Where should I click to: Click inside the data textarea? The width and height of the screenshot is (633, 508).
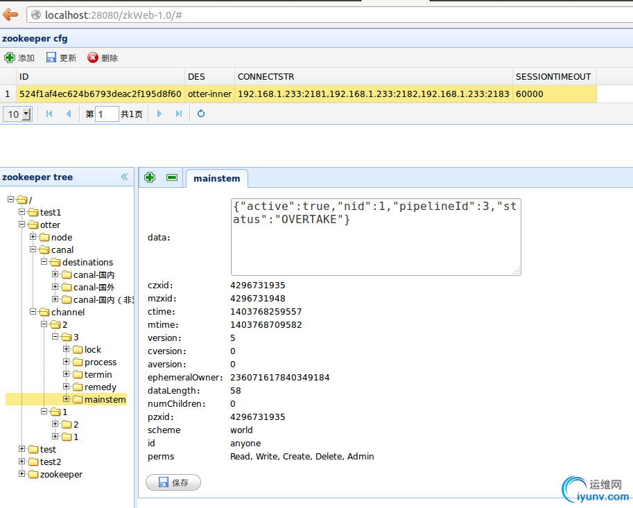(376, 237)
